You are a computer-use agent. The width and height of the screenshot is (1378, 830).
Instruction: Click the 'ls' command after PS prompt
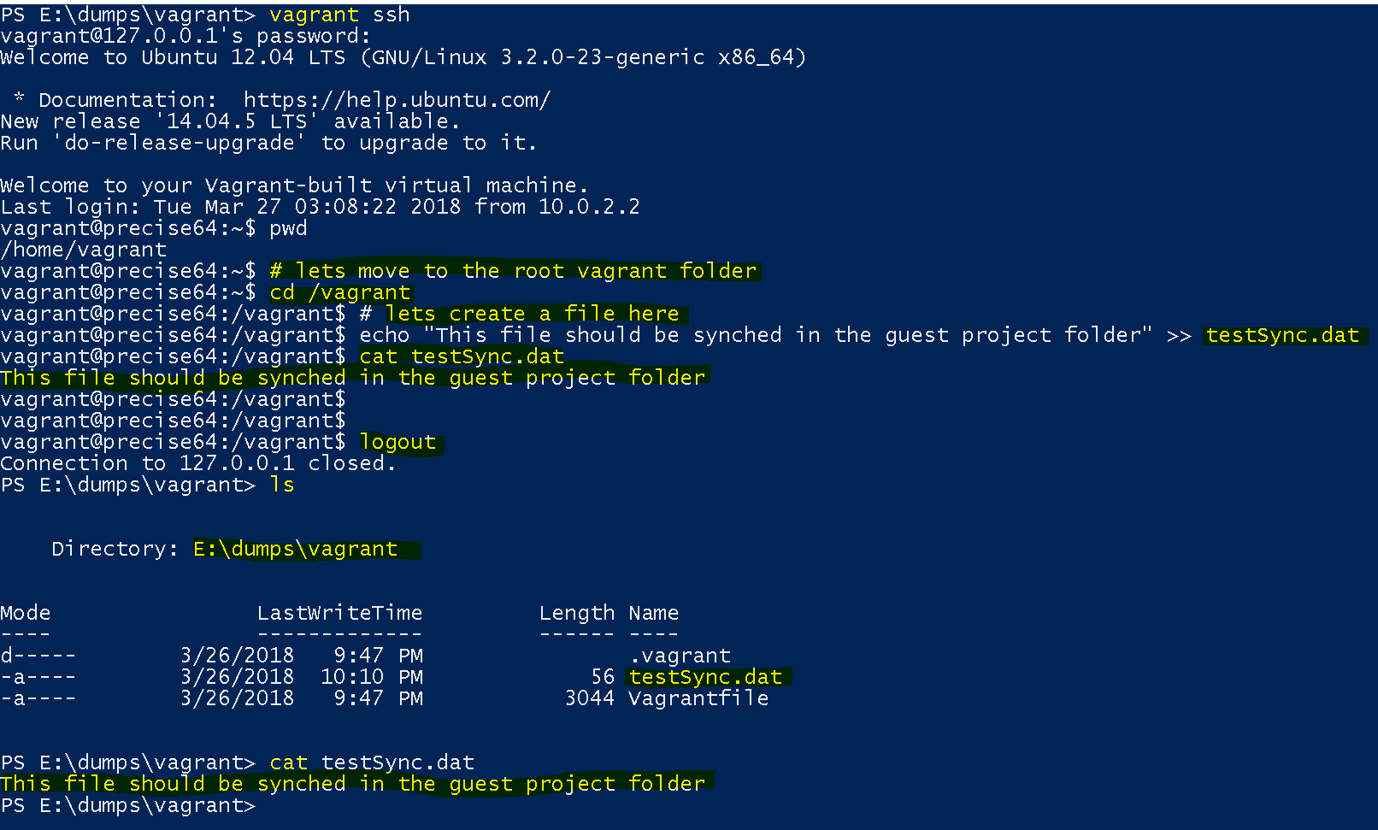282,485
